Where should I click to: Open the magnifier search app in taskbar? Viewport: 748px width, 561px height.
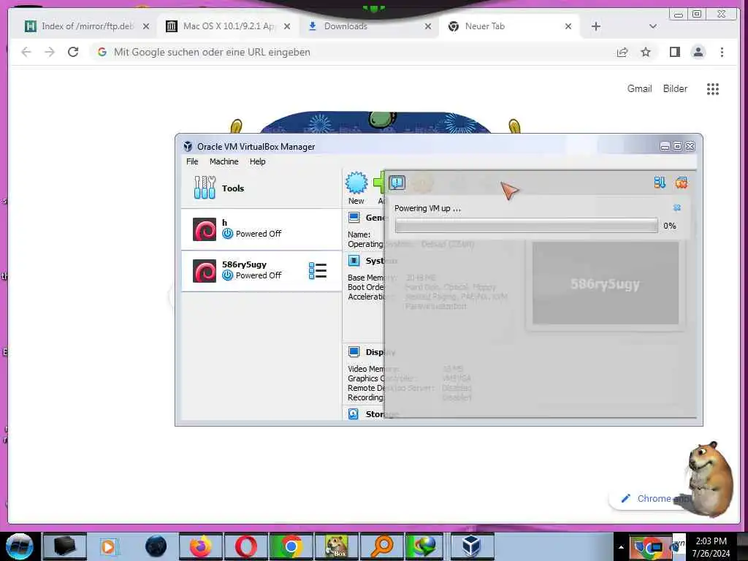[381, 546]
